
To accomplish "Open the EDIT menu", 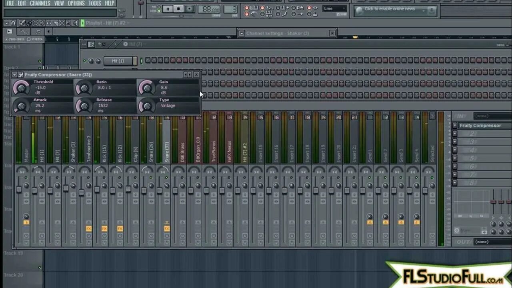I will [x=22, y=3].
